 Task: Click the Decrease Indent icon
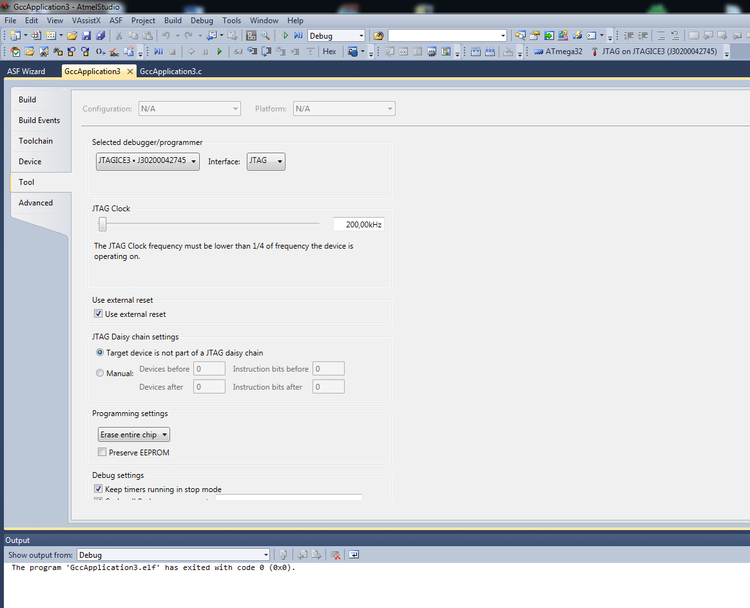628,36
